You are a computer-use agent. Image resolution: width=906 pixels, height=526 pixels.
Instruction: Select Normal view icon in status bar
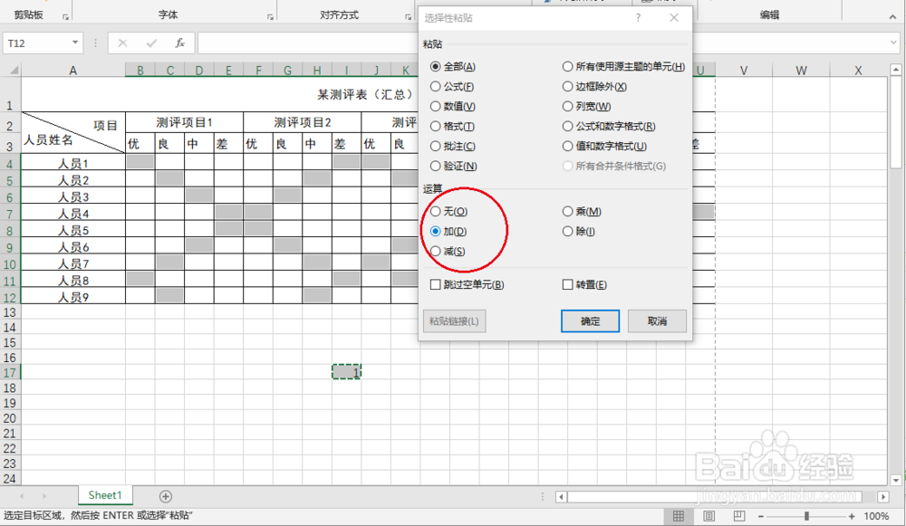pos(678,515)
